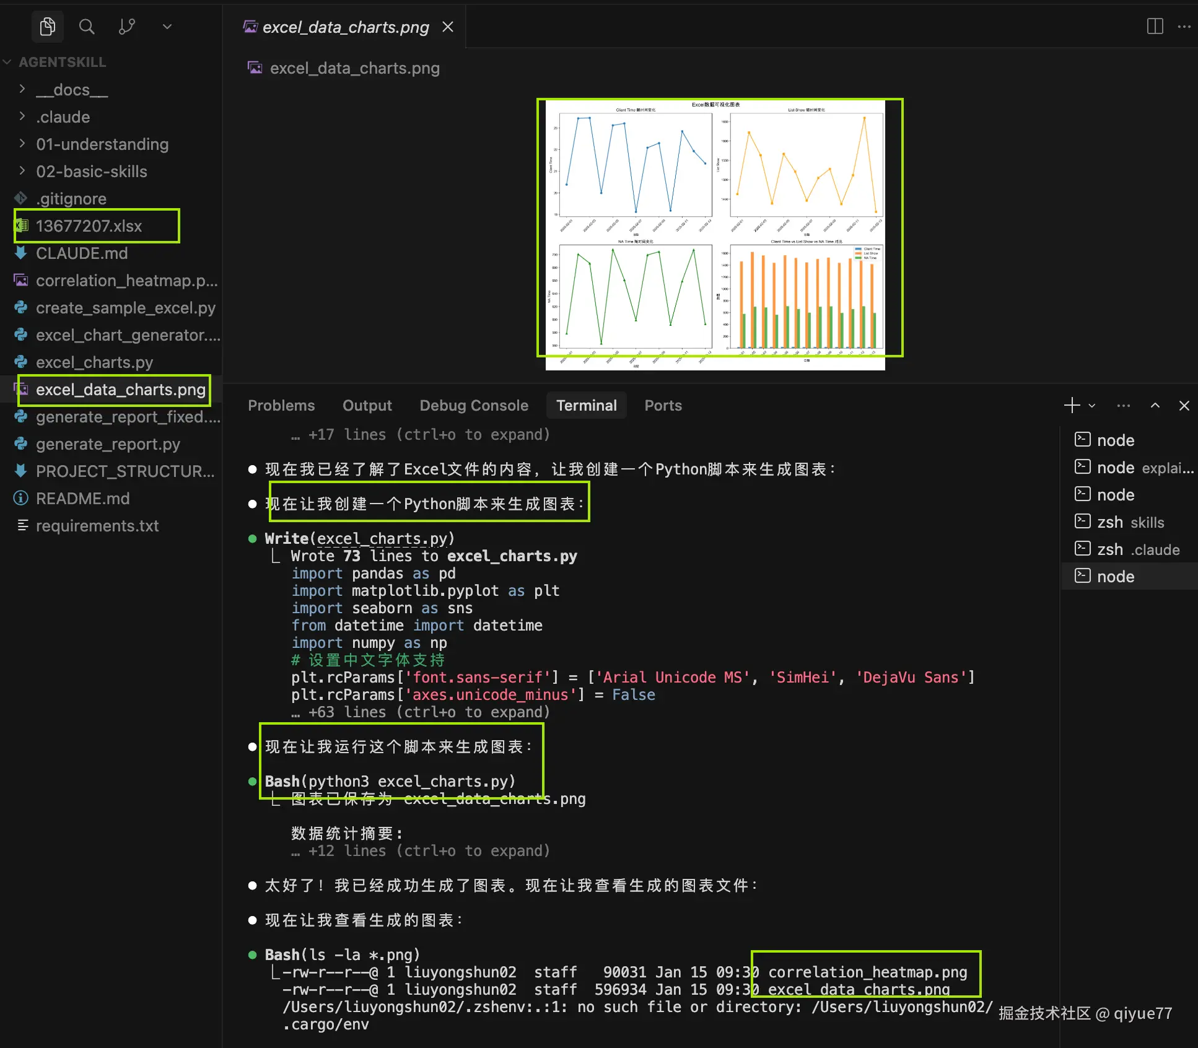Switch to the Output panel tab

[367, 406]
